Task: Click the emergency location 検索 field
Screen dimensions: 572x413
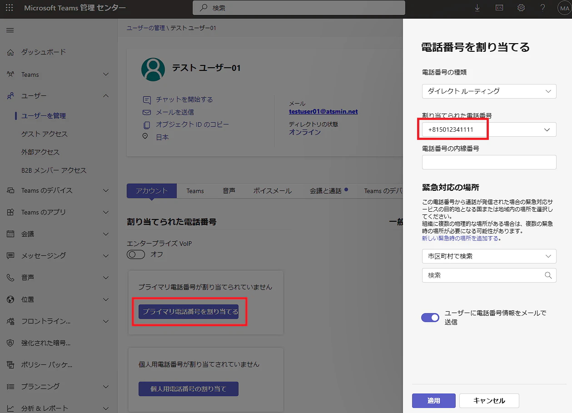Action: tap(489, 275)
